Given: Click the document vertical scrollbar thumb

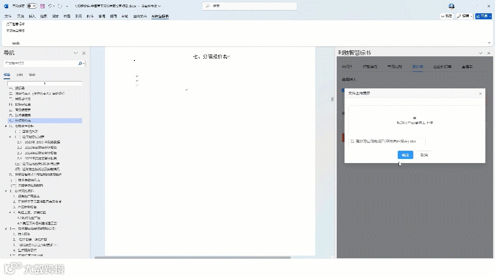Looking at the screenshot, I should [x=332, y=99].
